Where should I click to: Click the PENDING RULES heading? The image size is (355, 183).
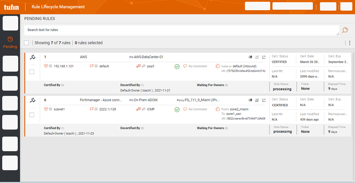(39, 19)
